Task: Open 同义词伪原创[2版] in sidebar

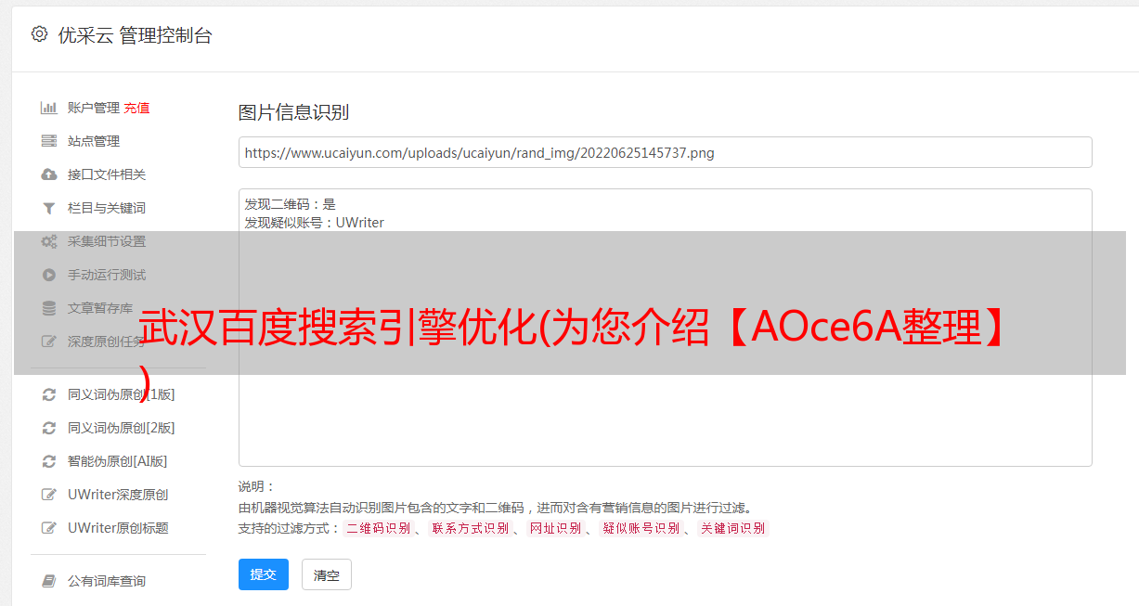Action: [122, 428]
